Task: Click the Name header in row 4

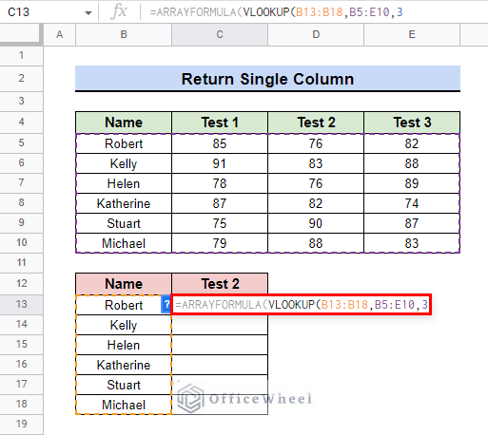Action: click(124, 123)
